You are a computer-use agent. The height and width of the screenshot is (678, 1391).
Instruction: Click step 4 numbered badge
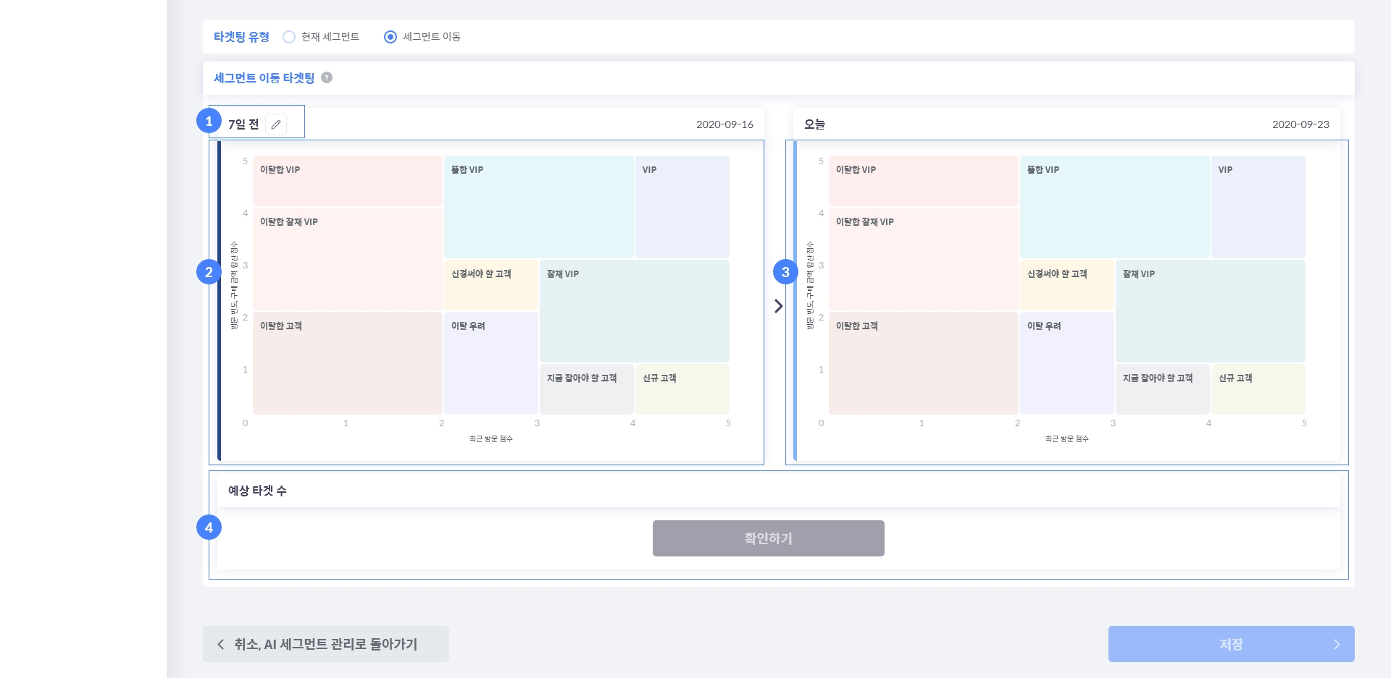point(209,527)
